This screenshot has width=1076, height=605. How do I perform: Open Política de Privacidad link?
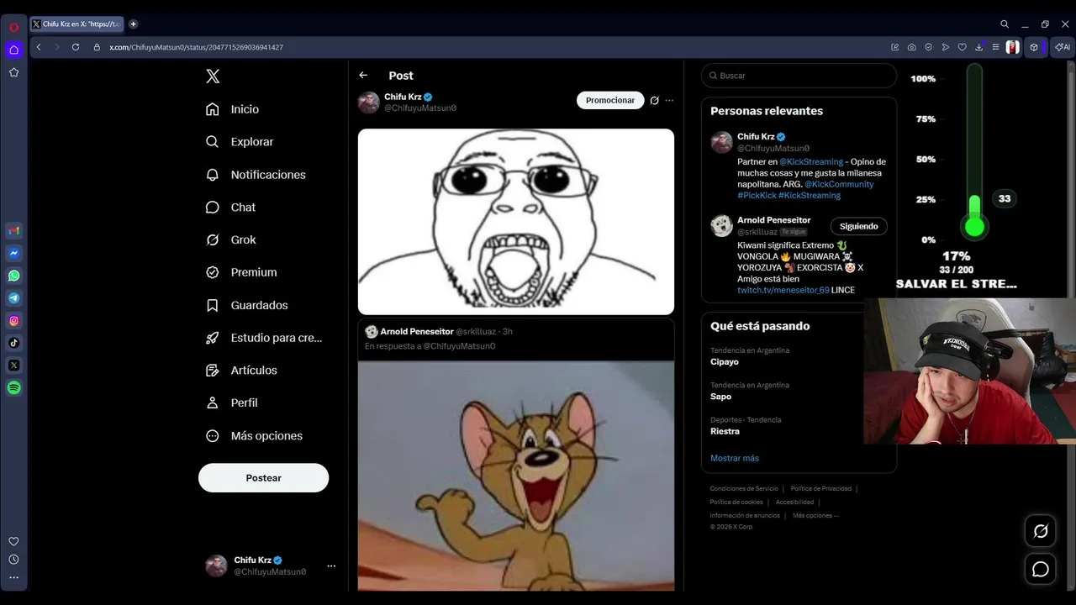[821, 488]
